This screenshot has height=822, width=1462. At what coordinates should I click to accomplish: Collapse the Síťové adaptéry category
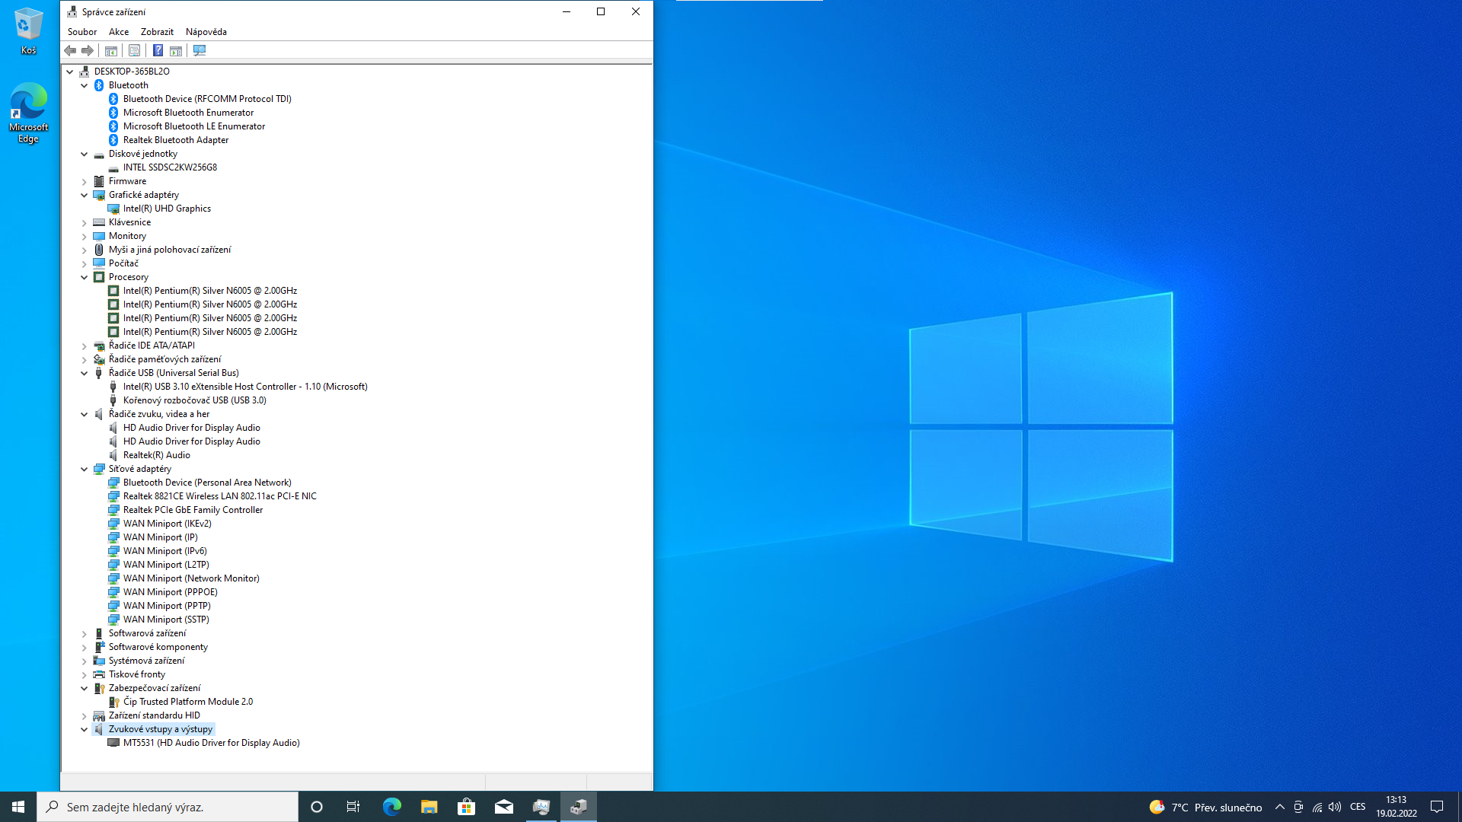[x=85, y=469]
